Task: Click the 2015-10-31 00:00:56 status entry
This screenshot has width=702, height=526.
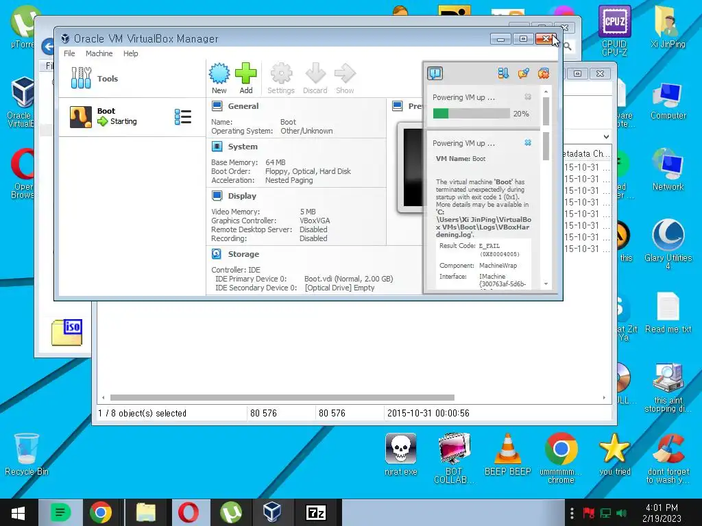Action: click(428, 413)
